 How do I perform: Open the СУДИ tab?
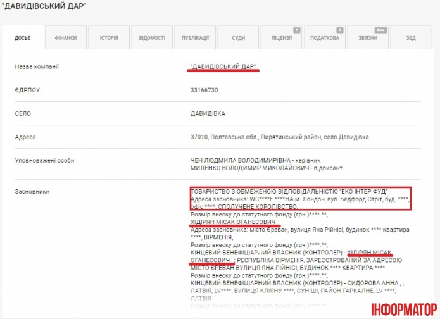pos(238,38)
